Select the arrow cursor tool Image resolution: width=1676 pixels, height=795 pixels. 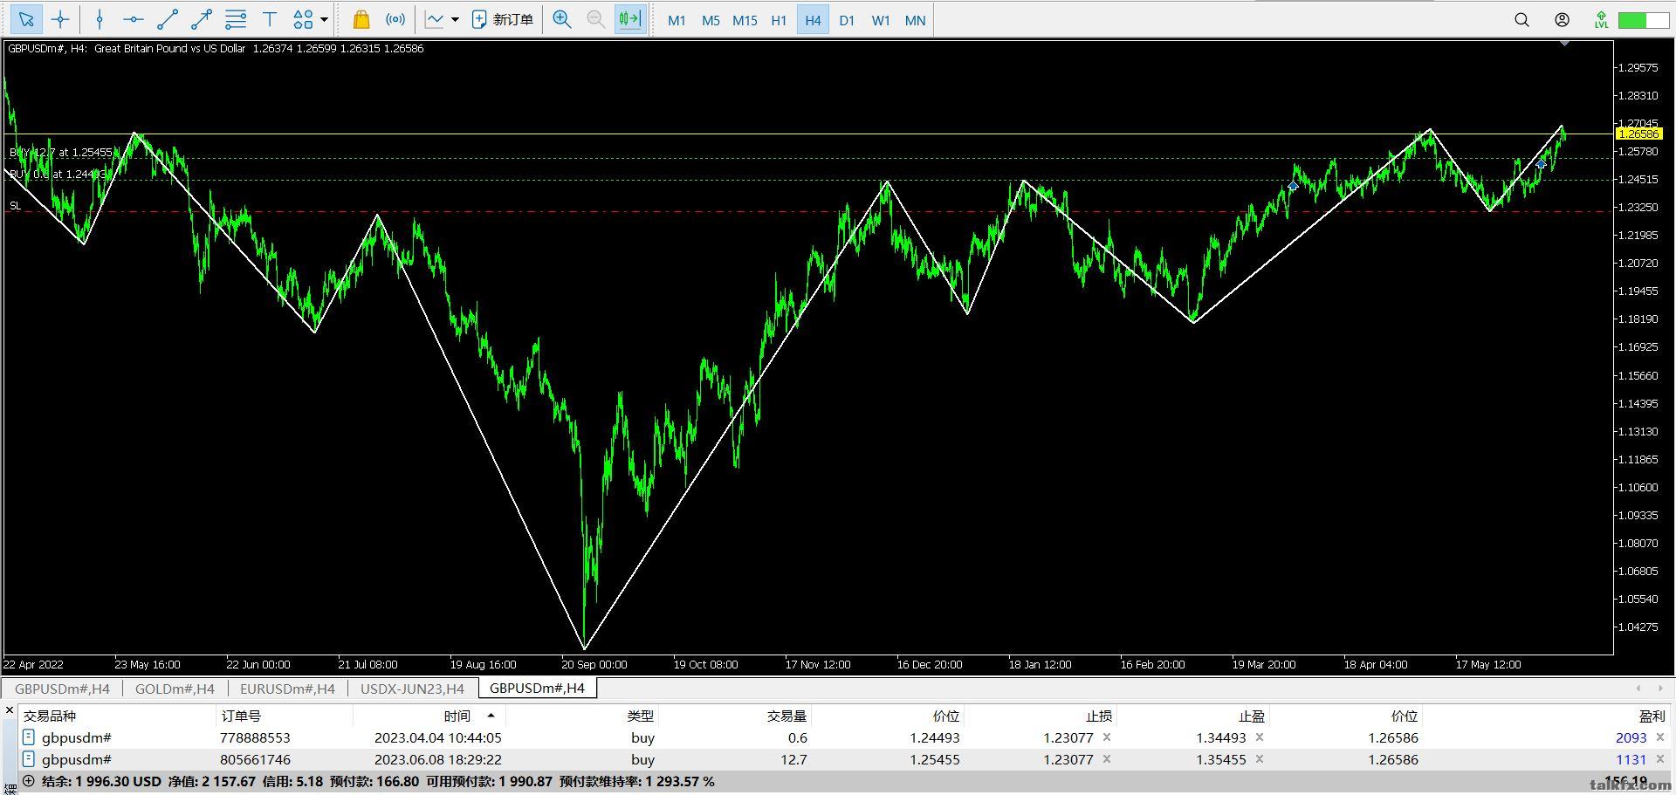[26, 19]
